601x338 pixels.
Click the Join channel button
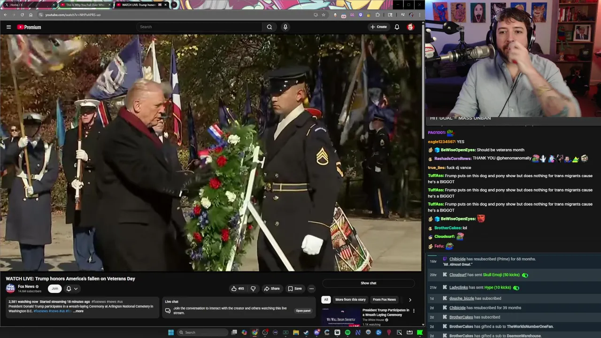pyautogui.click(x=55, y=289)
